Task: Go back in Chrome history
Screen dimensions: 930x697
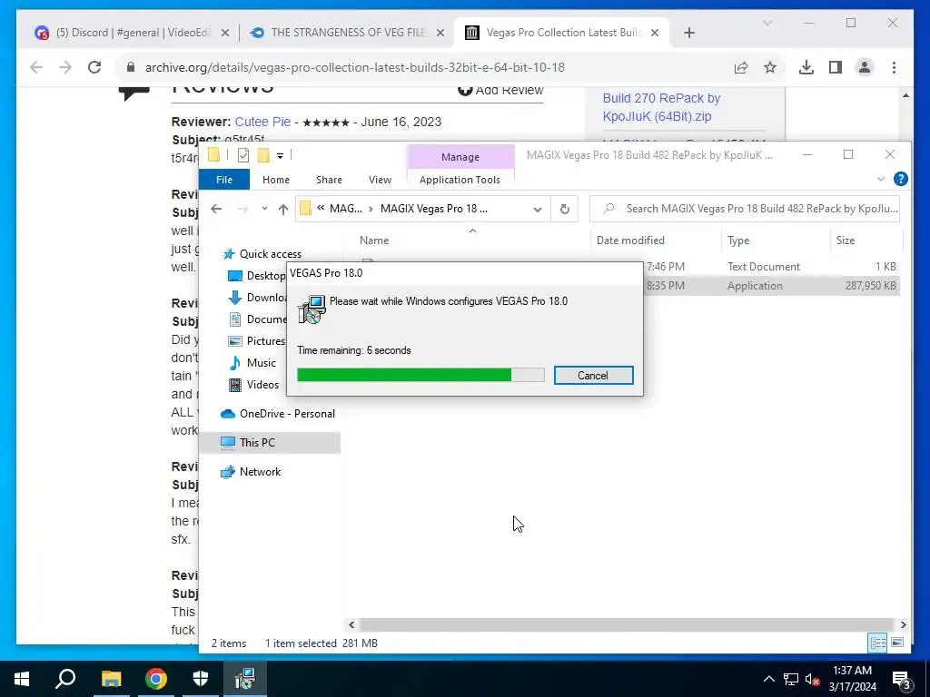Action: (x=36, y=67)
